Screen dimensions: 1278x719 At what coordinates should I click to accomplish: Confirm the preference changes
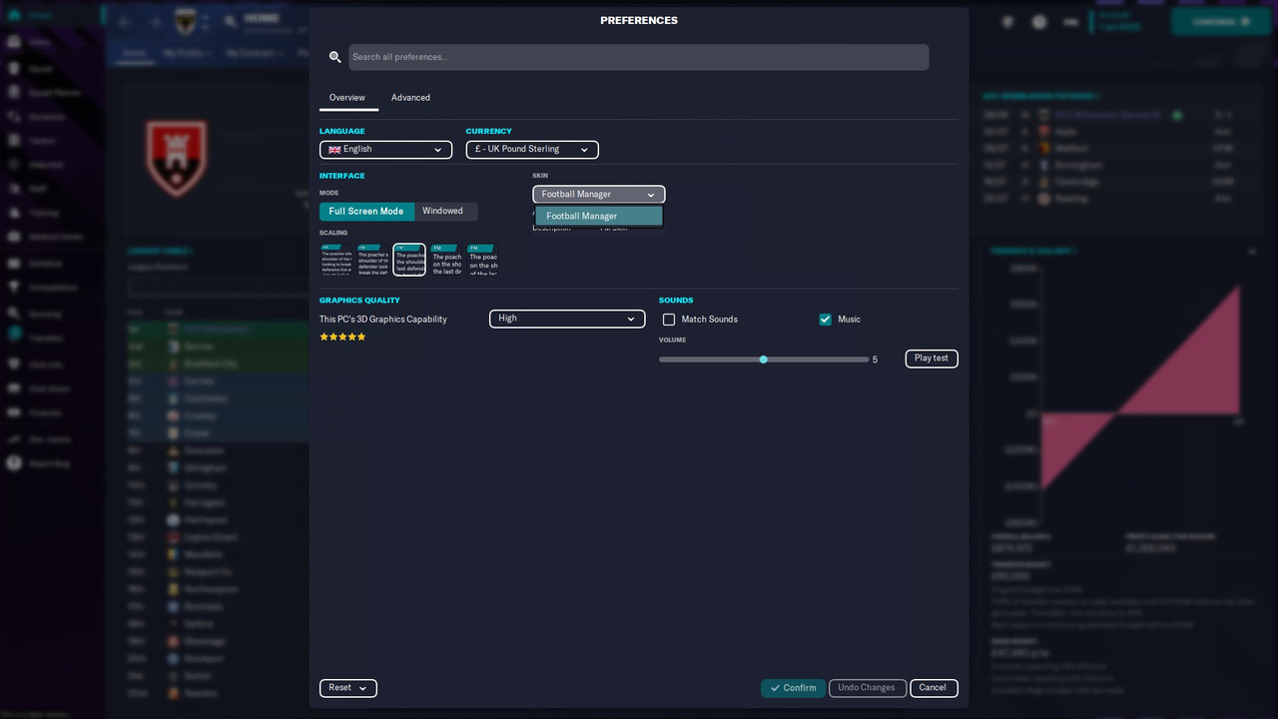click(793, 688)
